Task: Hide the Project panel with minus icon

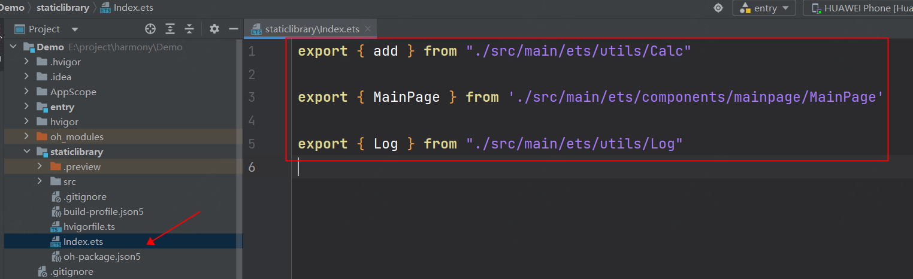Action: (x=234, y=29)
